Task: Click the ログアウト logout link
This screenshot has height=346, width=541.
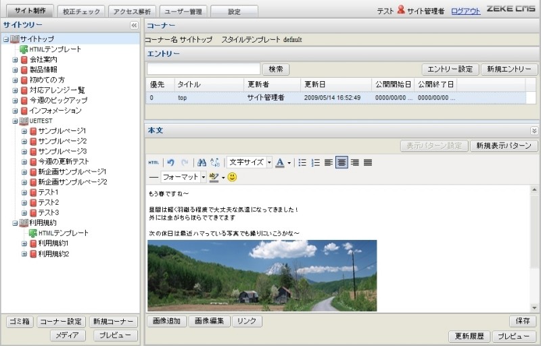Action: pyautogui.click(x=465, y=11)
